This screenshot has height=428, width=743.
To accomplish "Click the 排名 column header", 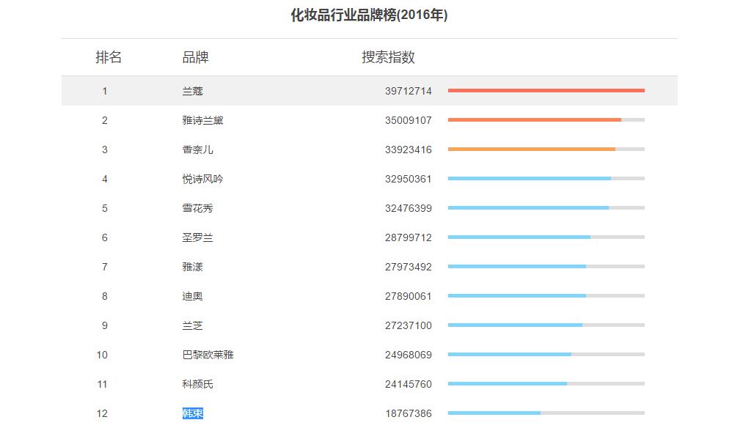I will click(109, 57).
